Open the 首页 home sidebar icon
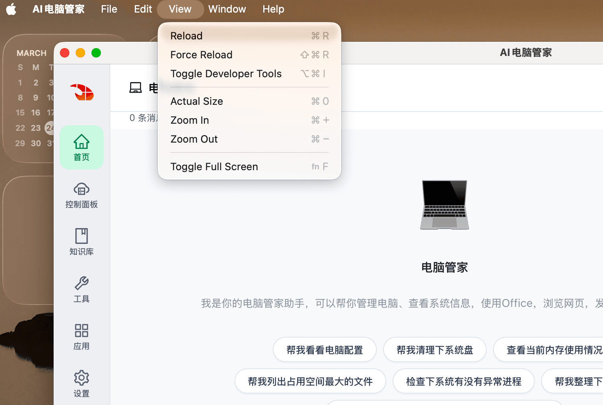The image size is (603, 405). pos(82,147)
